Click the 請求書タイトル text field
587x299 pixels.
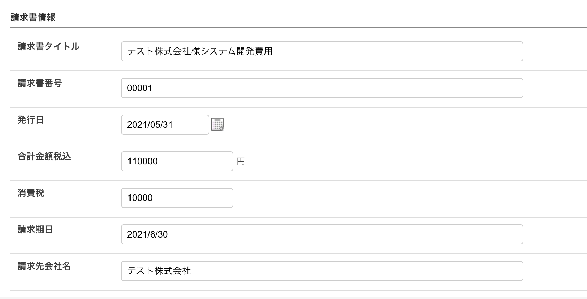point(322,51)
